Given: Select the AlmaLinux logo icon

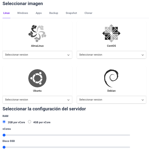Looking at the screenshot, I should (37, 33).
